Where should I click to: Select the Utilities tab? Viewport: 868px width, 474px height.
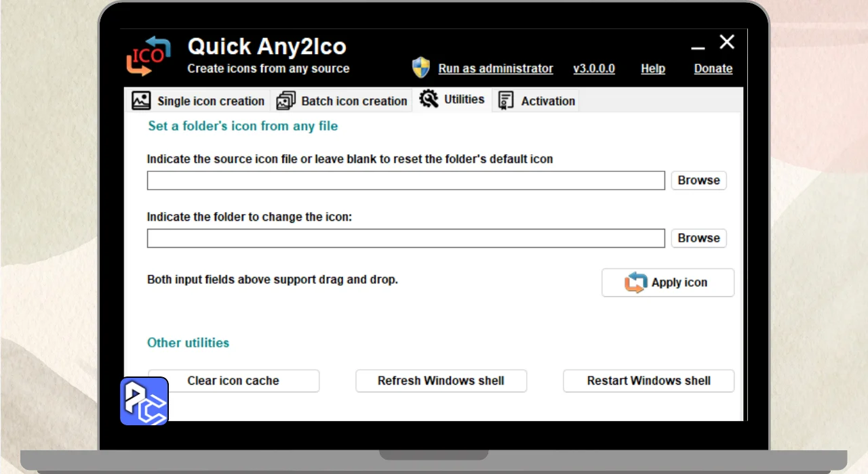(x=452, y=100)
